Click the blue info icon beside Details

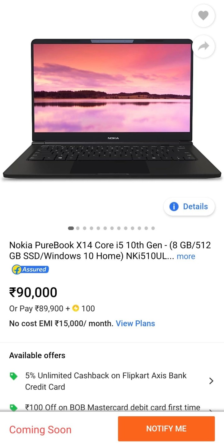pos(174,207)
